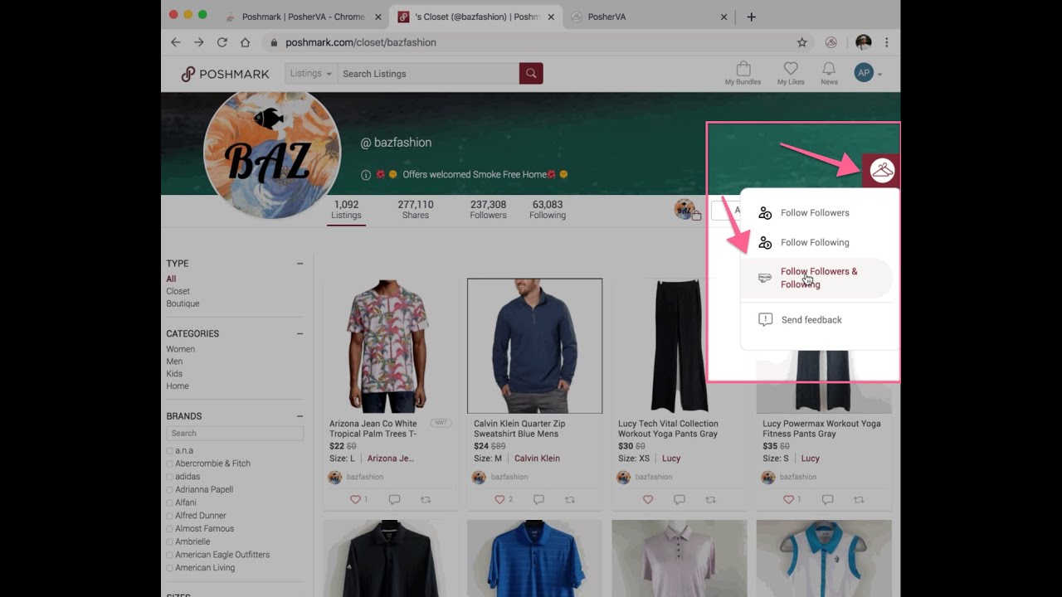
Task: Check the American Eagle Outfitters brand checkbox
Action: click(170, 555)
